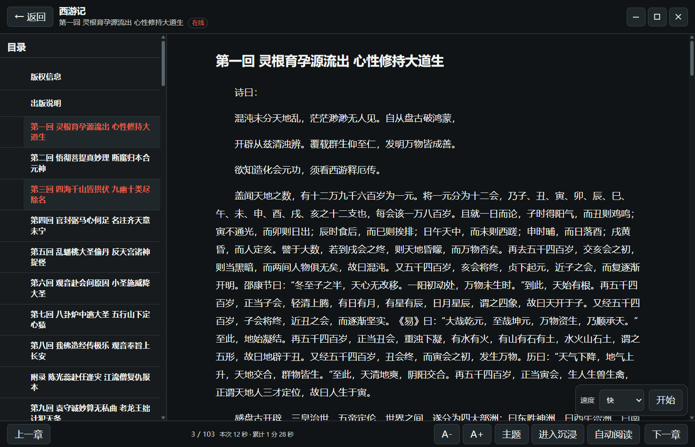Maximize the reader window
This screenshot has height=447, width=695.
pyautogui.click(x=657, y=17)
